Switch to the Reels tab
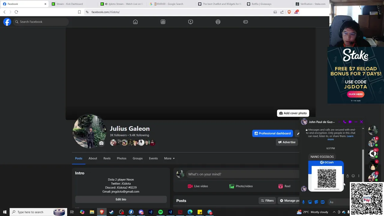 tap(107, 158)
